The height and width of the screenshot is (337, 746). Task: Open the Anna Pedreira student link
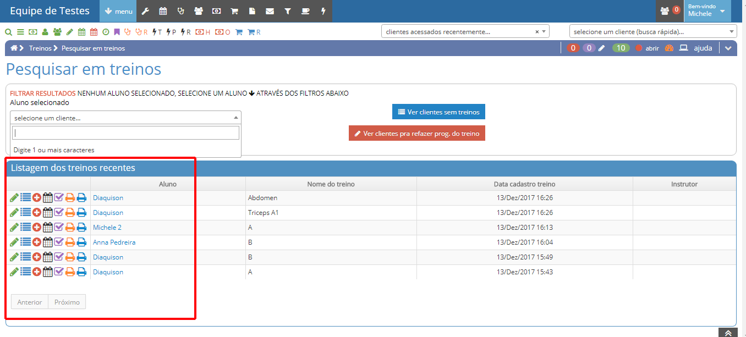pyautogui.click(x=114, y=242)
